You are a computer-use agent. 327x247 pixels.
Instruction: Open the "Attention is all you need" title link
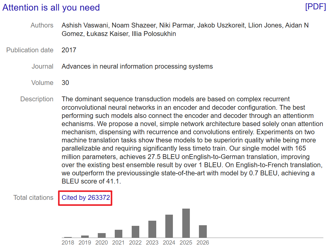51,8
